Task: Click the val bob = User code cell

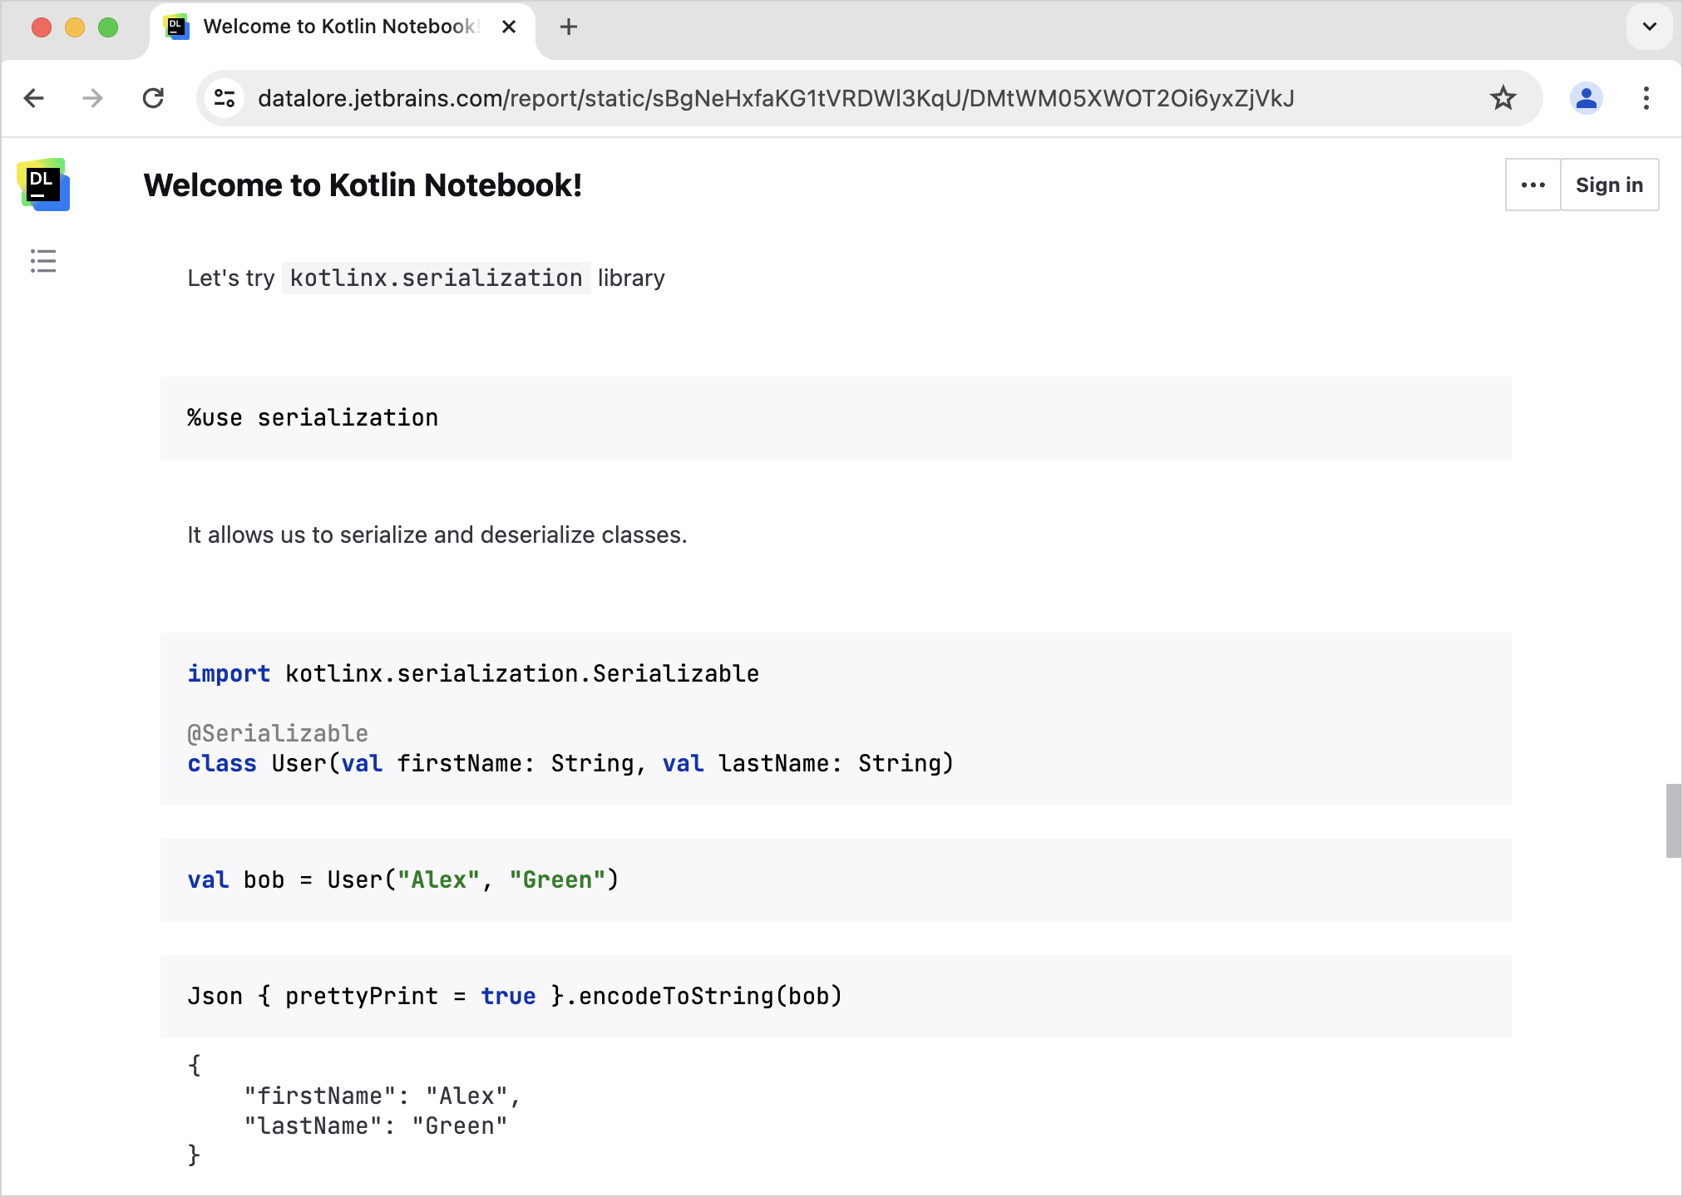Action: (x=832, y=879)
